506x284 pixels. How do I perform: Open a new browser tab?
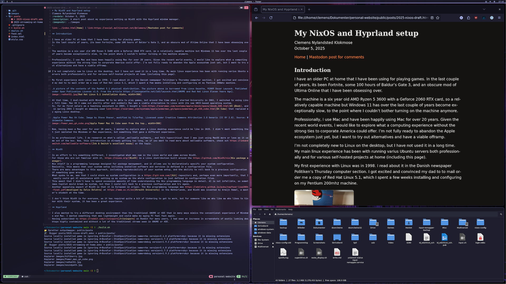pos(309,9)
